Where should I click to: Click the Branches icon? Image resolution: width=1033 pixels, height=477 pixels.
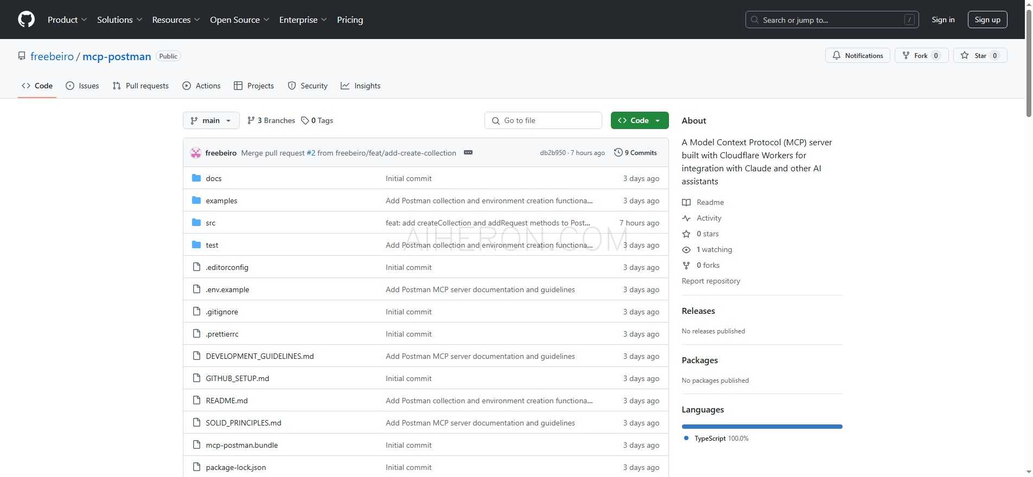[x=251, y=120]
